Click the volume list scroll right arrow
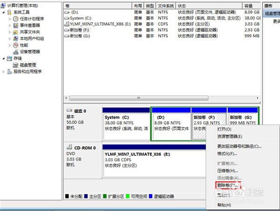Image resolution: width=280 pixels, height=211 pixels. (257, 98)
